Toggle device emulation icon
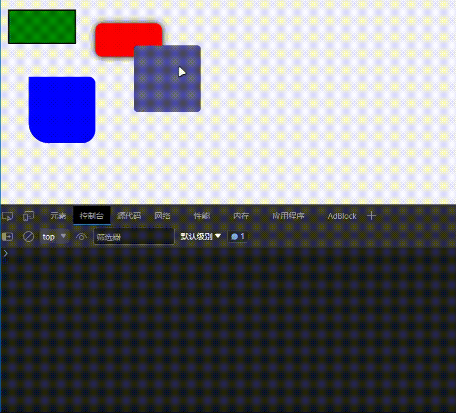 pos(29,216)
